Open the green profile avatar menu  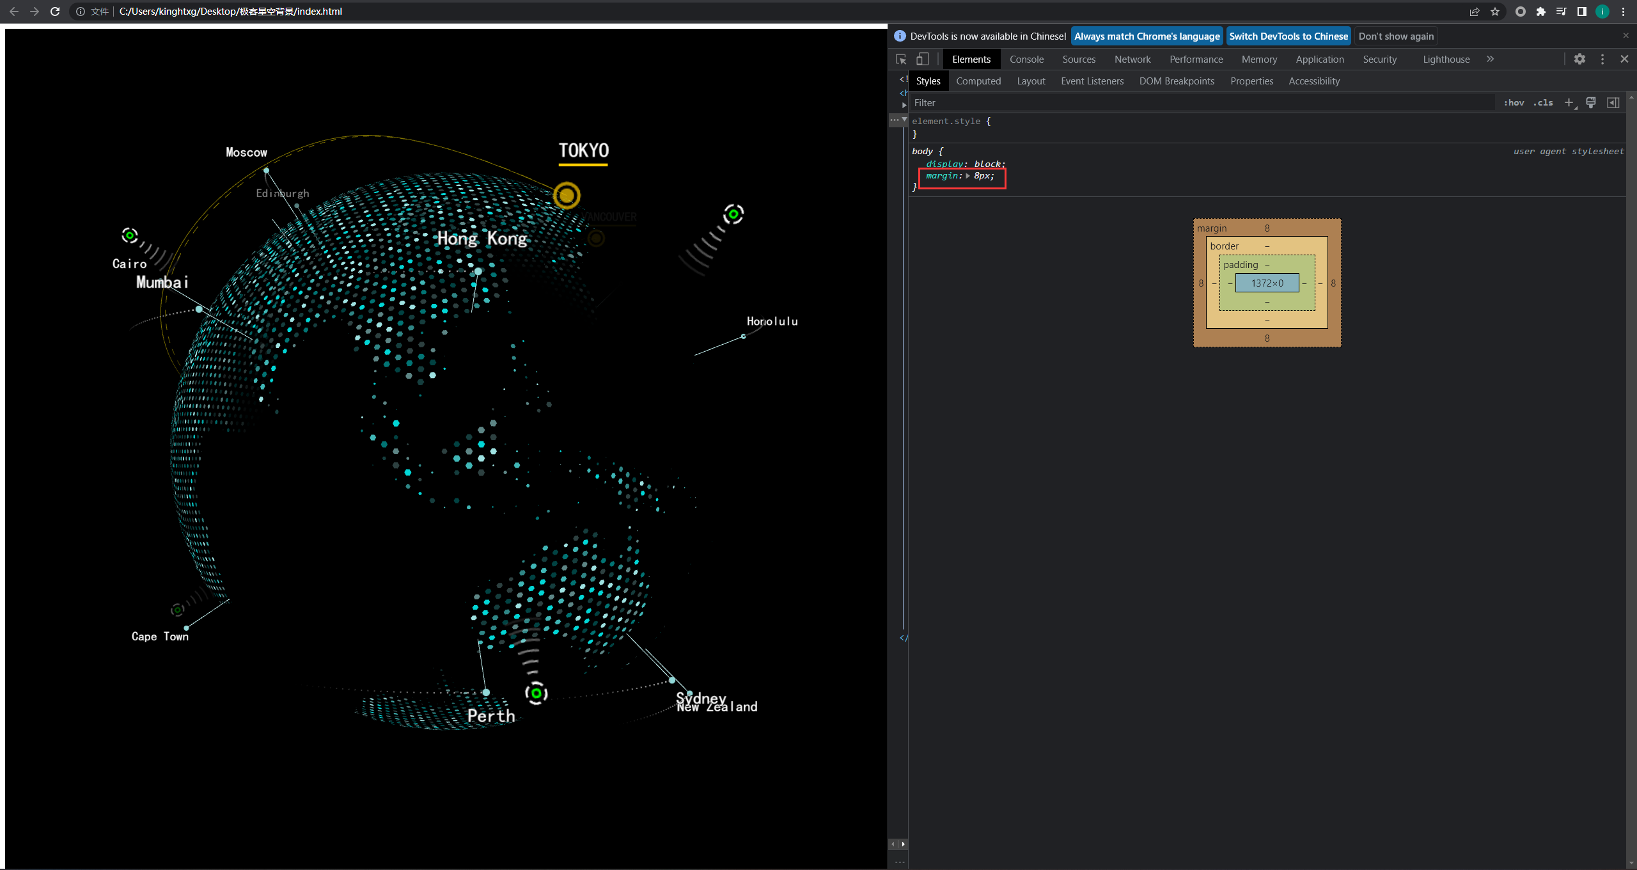1602,12
